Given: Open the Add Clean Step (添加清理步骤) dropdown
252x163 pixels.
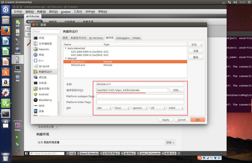Looking at the screenshot, I should click(47, 127).
